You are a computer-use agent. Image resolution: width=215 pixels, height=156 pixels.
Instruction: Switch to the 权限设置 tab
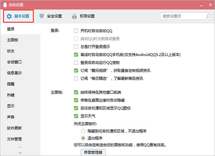83,16
